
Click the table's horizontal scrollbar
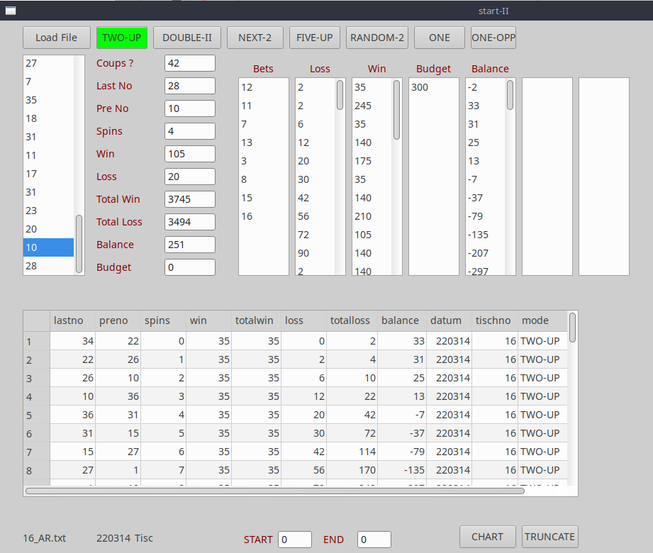point(275,490)
